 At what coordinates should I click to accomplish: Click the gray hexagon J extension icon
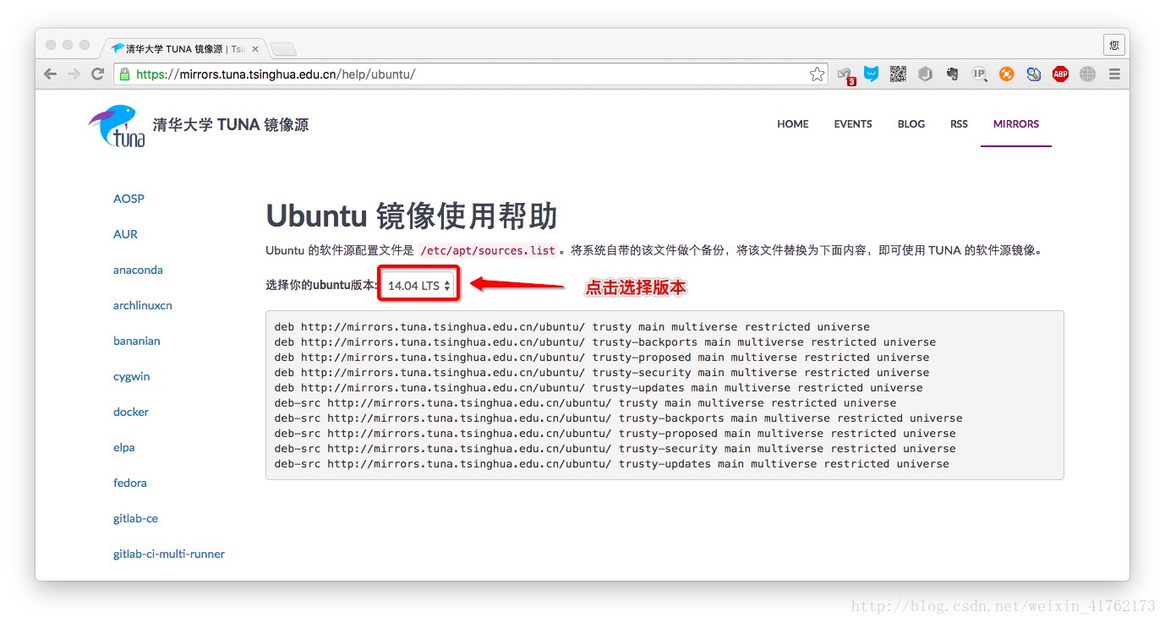(x=926, y=74)
